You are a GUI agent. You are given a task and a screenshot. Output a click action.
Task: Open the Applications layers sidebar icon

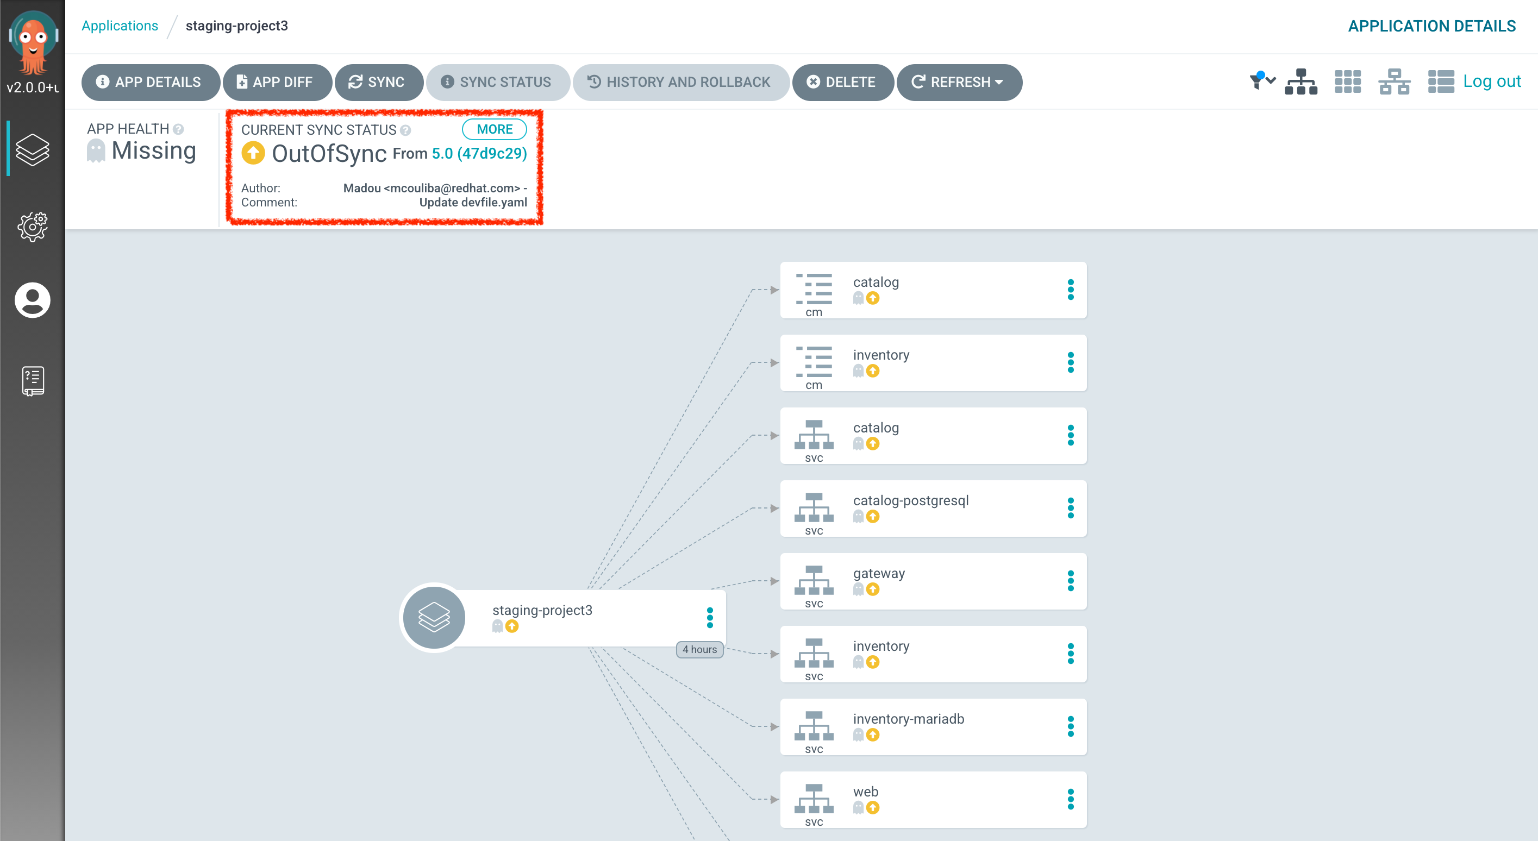click(32, 149)
